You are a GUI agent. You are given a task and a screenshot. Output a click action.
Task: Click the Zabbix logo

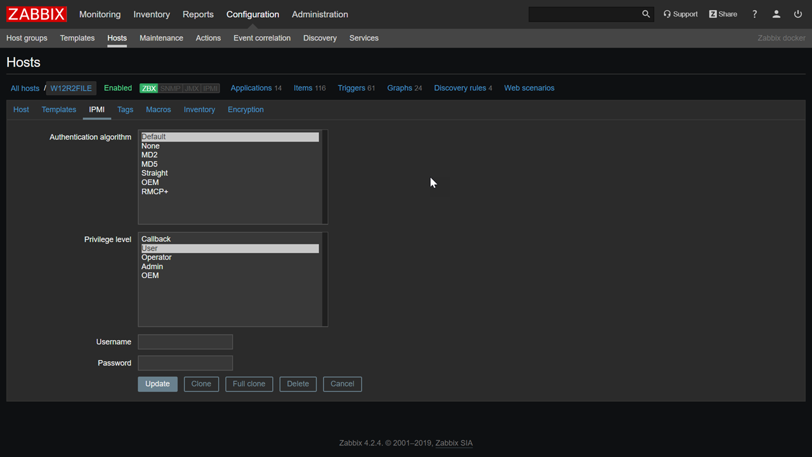pyautogui.click(x=36, y=14)
